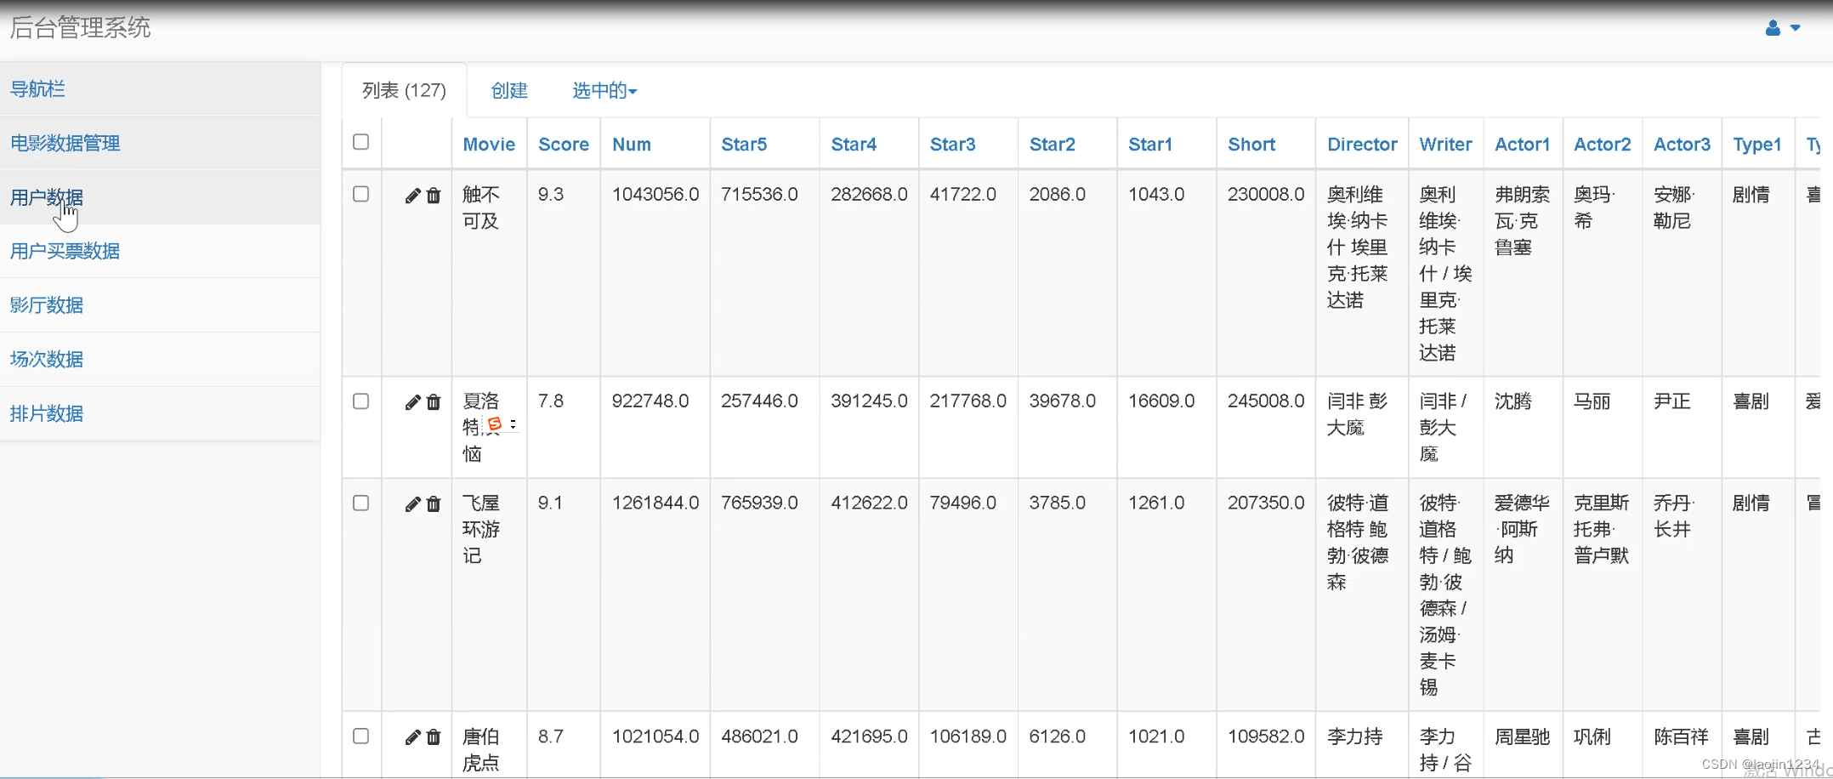
Task: Click the 导航栏 sidebar heading
Action: coord(37,88)
